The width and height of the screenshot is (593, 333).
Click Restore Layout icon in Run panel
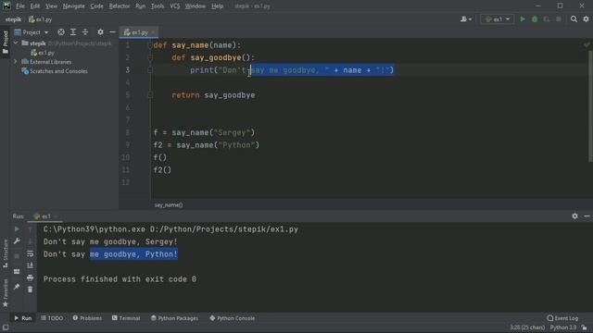point(17,271)
